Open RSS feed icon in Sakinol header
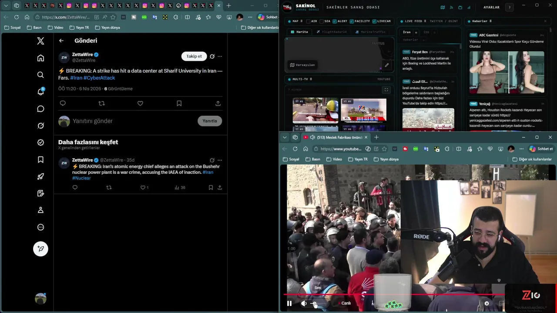Image resolution: width=557 pixels, height=313 pixels. click(x=451, y=7)
